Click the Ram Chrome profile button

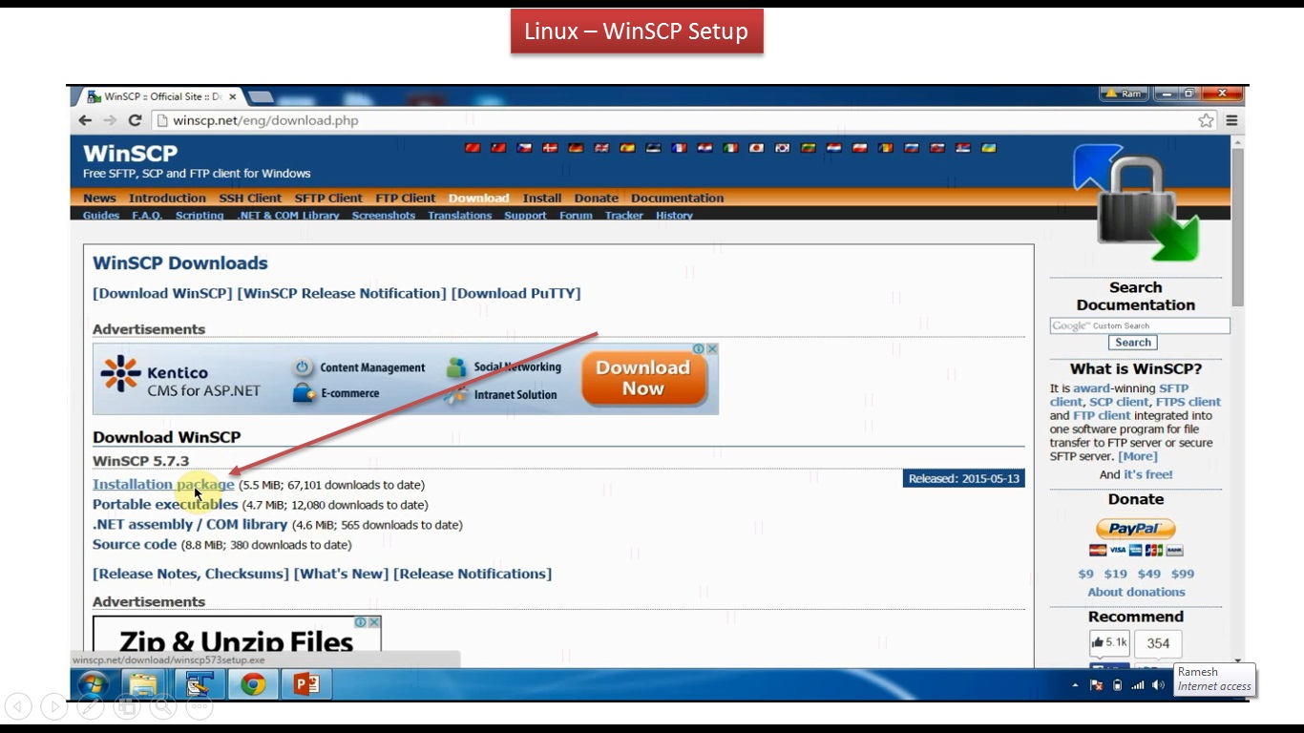[1124, 94]
